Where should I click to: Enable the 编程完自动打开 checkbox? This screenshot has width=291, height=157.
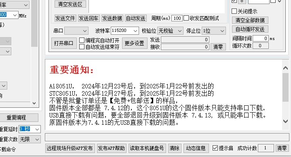click(x=82, y=40)
